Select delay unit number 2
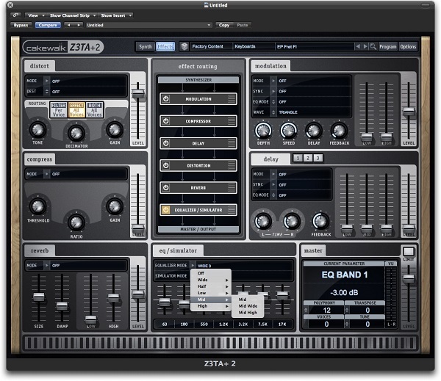 [x=308, y=158]
